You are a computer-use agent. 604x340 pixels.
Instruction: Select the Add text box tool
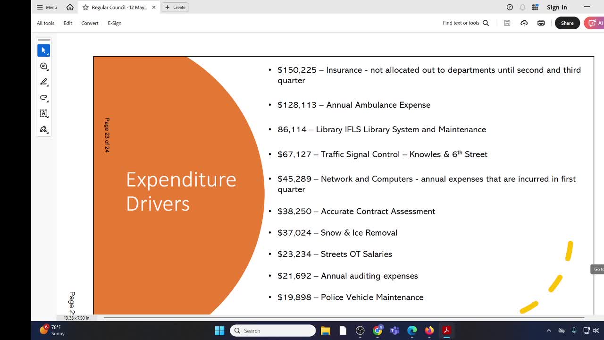coord(43,113)
